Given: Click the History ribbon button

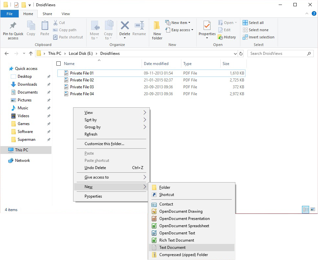Looking at the screenshot, I should (227, 37).
